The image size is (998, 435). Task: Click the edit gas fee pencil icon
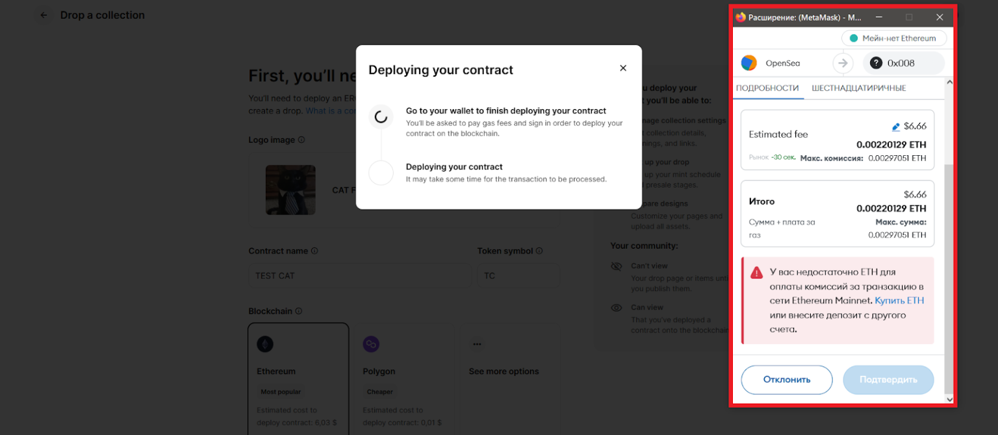[x=896, y=127]
